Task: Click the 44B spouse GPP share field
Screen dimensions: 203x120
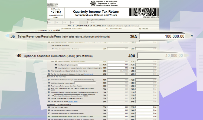Action: pos(146,68)
